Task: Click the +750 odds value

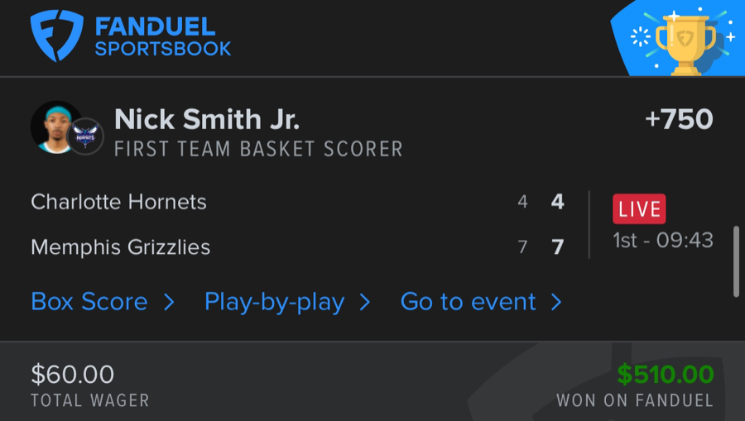Action: 679,120
